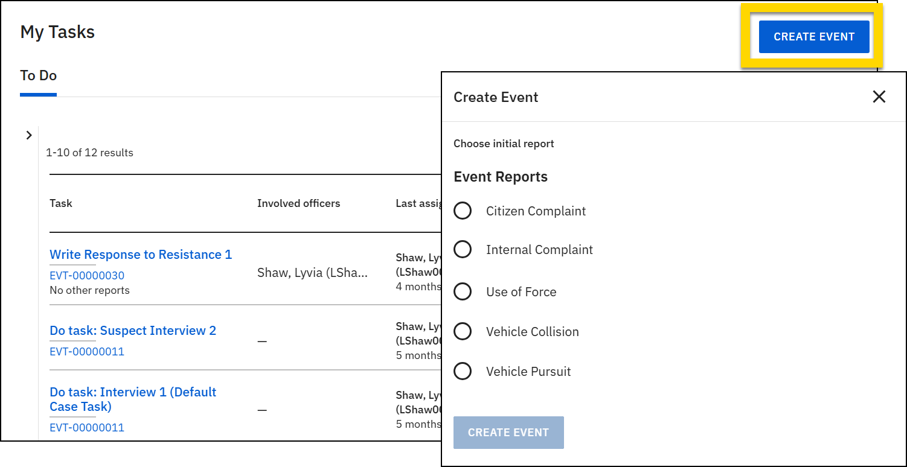Choose Use of Force as initial report

[463, 291]
